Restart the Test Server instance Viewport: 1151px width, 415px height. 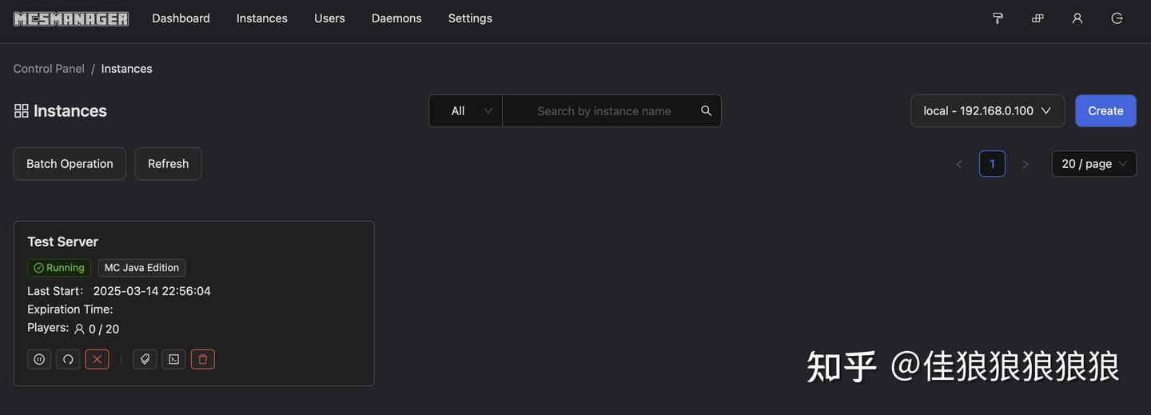(x=68, y=360)
